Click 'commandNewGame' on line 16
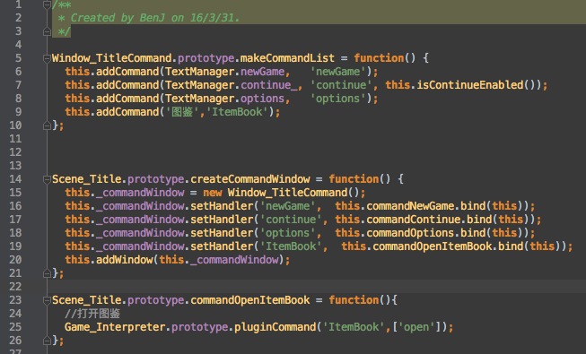Screen dimensions: 586x354 [x=410, y=206]
